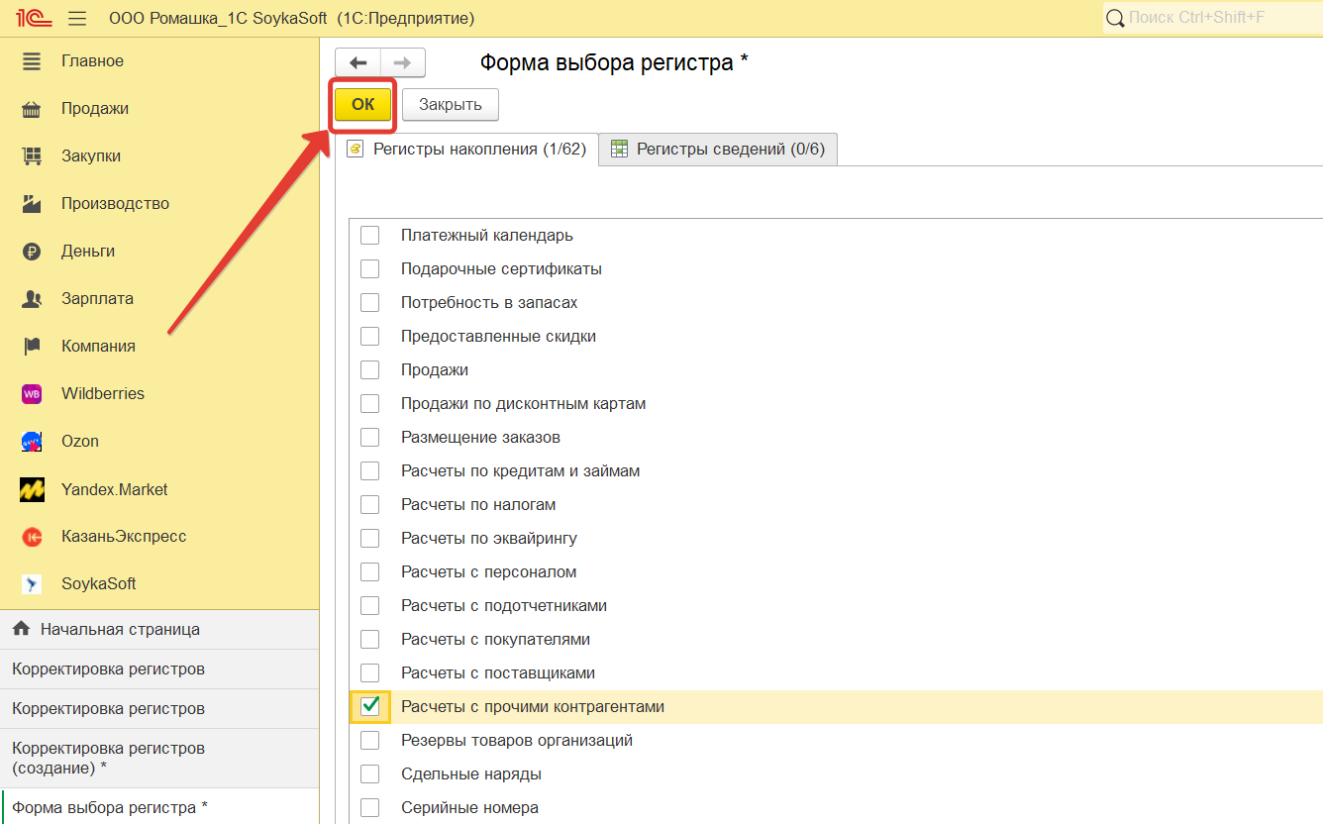Open the Зарплата people icon
The image size is (1323, 824).
(32, 299)
